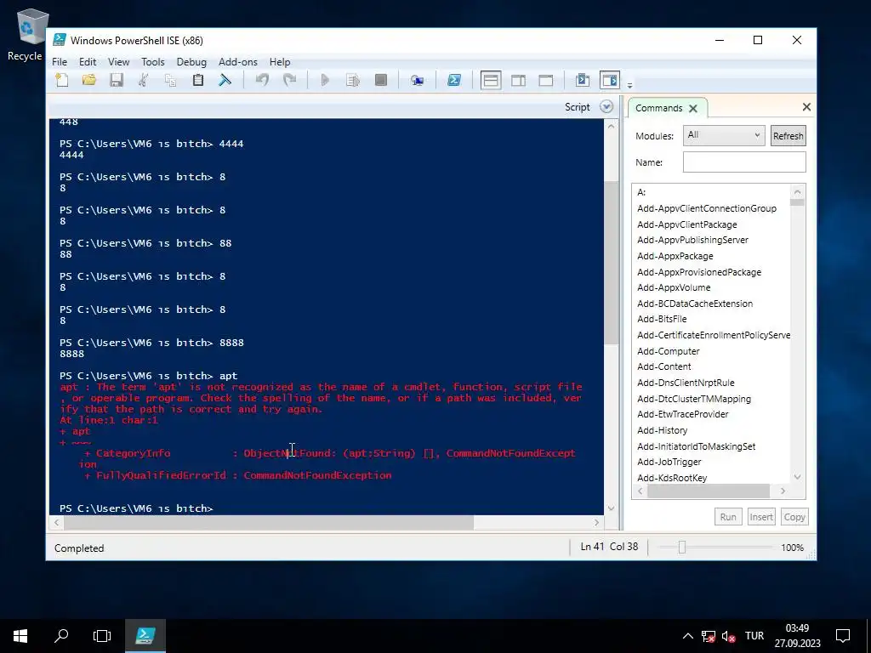Close the Commands tab with its X
Screen dimensions: 871x653
tap(693, 108)
